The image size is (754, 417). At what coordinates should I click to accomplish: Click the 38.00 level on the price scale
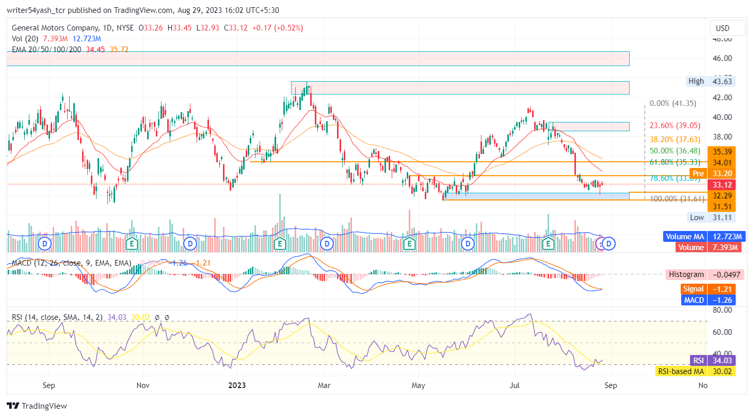pyautogui.click(x=721, y=136)
